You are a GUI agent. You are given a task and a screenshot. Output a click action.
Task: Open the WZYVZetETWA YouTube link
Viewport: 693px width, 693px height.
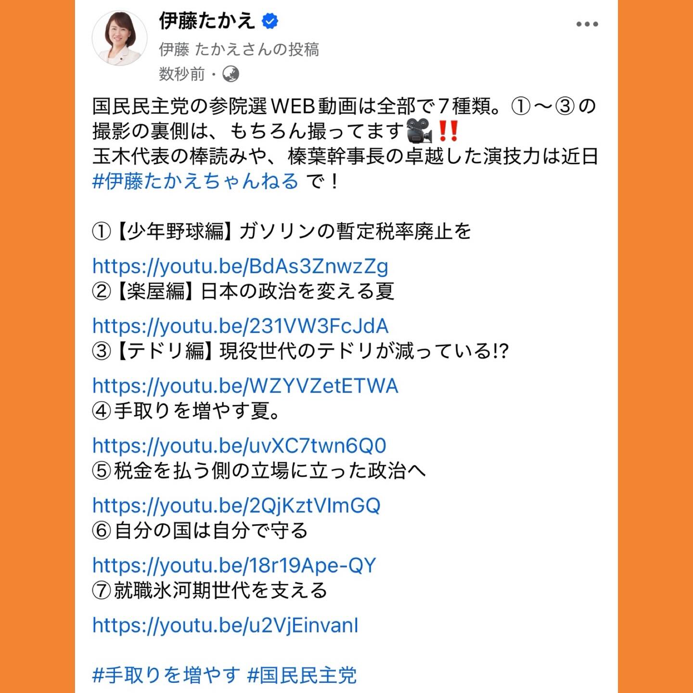(x=245, y=386)
